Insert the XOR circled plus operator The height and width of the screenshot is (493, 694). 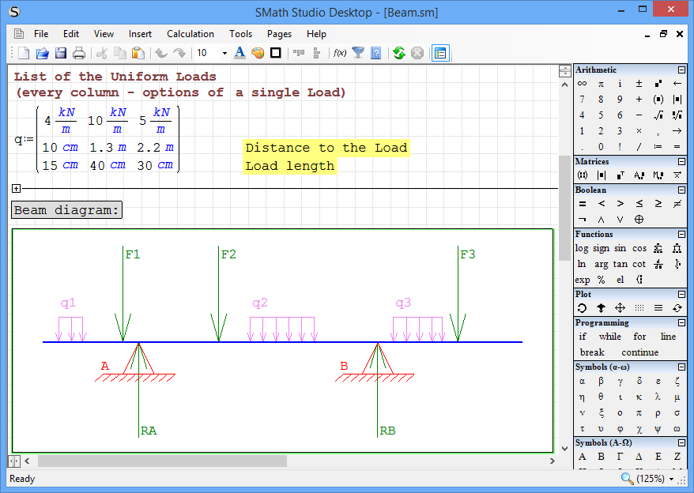(639, 220)
